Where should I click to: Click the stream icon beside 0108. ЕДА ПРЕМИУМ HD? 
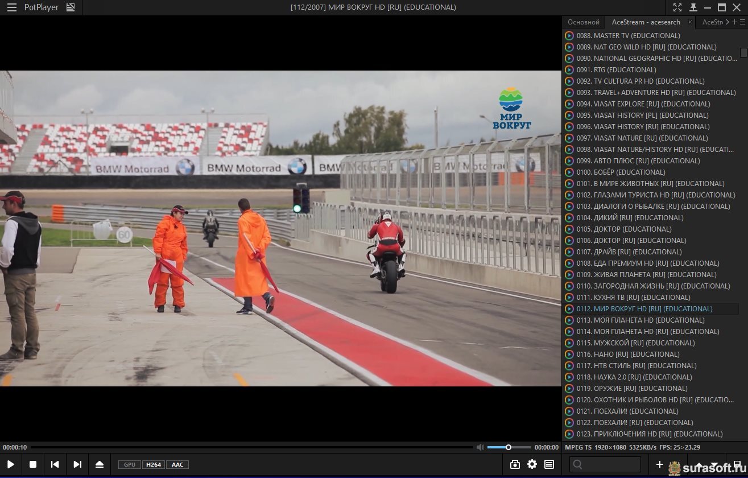[569, 263]
